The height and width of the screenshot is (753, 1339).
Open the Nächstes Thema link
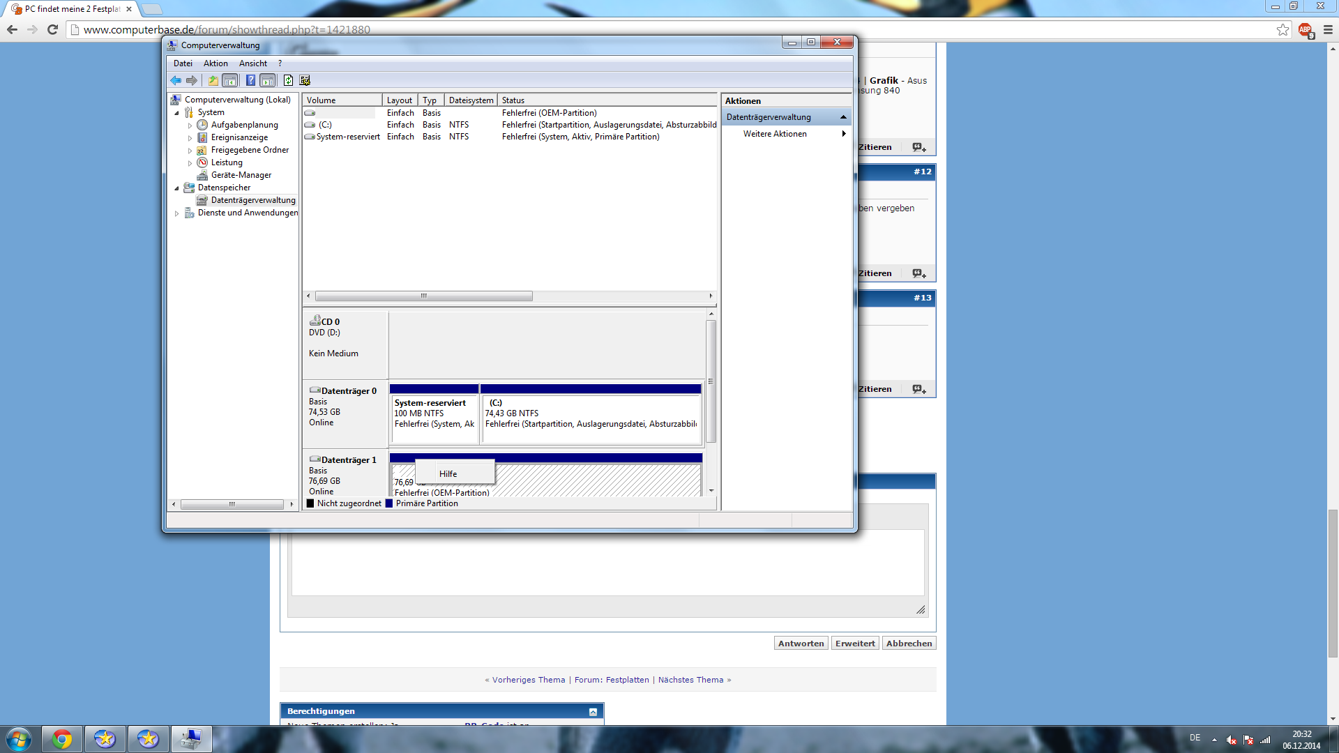point(690,680)
